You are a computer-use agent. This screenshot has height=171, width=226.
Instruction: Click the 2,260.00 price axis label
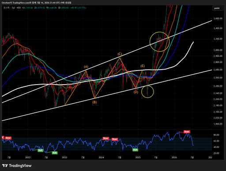218,99
